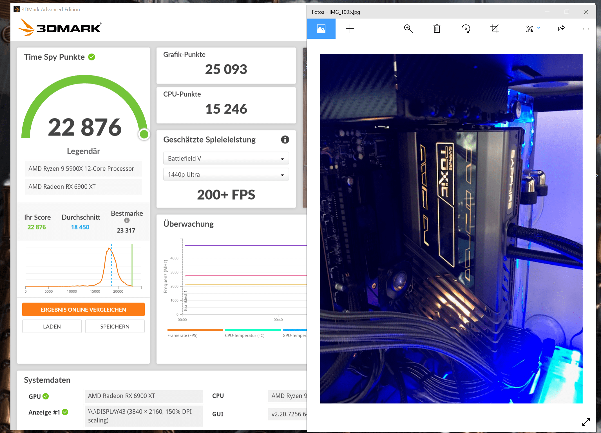Click the info icon under Bestmarke
The width and height of the screenshot is (601, 433).
(x=127, y=220)
